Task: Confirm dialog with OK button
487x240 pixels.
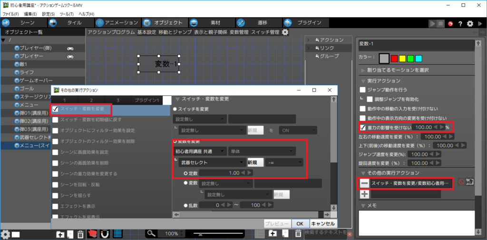Action: pos(300,223)
